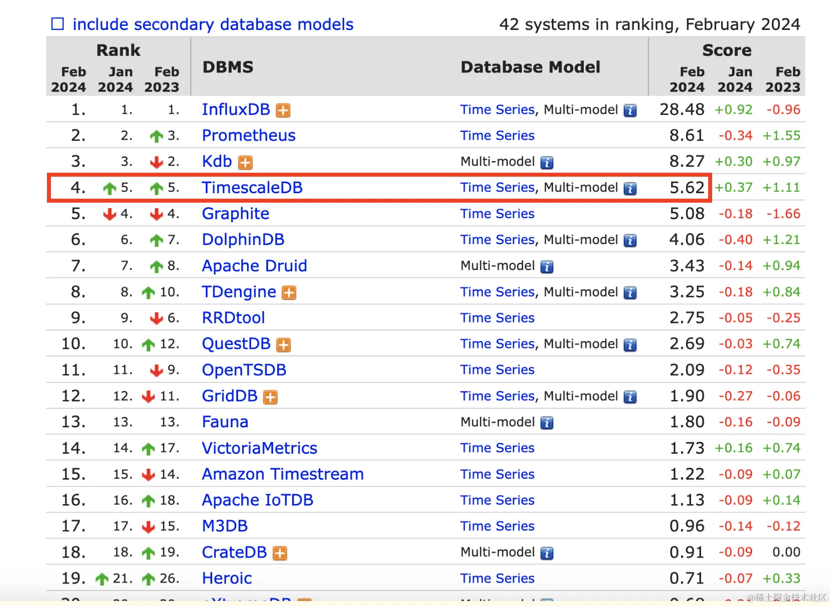Viewport: 830px width, 606px height.
Task: Click the info icon in InfluxDB row
Action: pyautogui.click(x=630, y=110)
